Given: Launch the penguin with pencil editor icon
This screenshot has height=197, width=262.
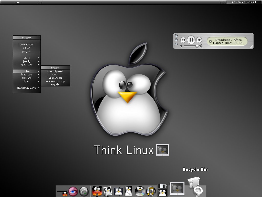Looking at the screenshot, I should [x=128, y=191].
